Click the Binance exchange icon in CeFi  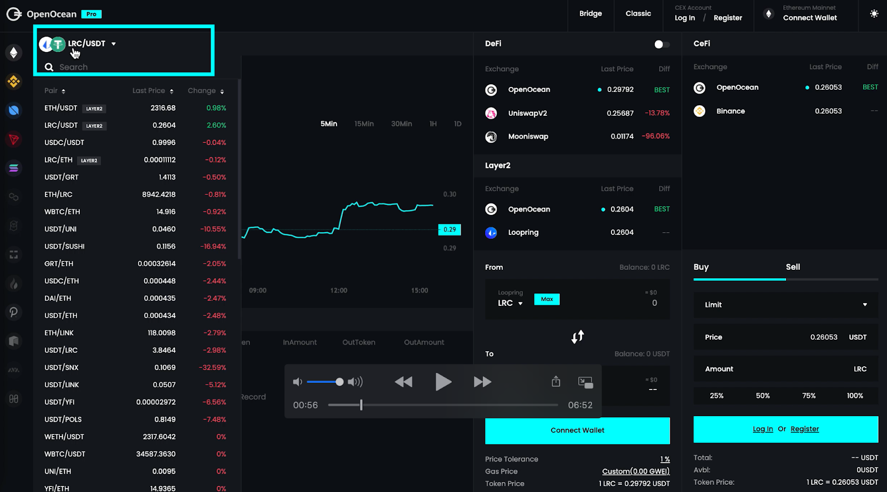(700, 111)
